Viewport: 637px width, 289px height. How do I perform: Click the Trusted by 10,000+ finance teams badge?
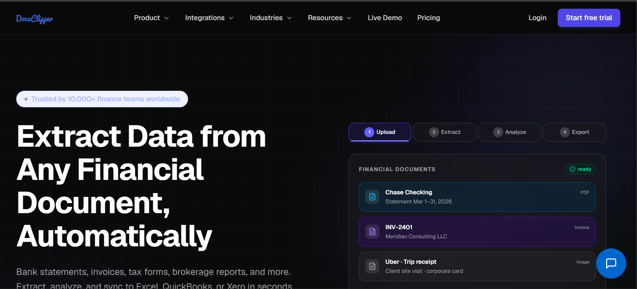102,99
